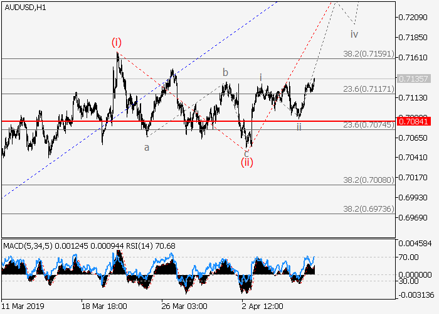Click the red 0.70841 price tag

[x=416, y=121]
